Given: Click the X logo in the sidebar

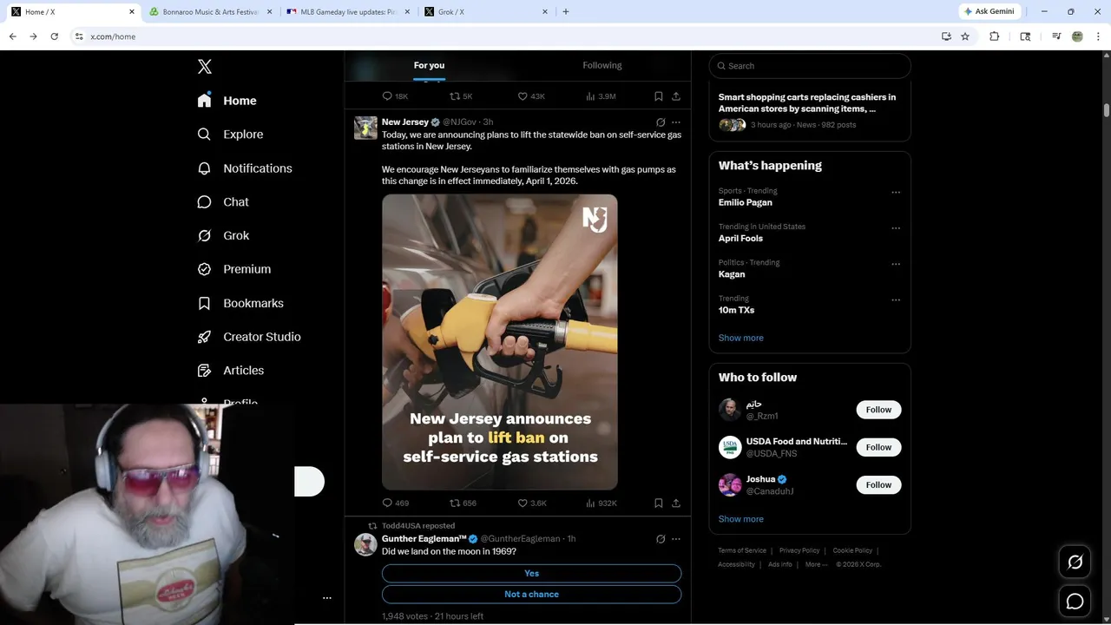Looking at the screenshot, I should click(204, 67).
